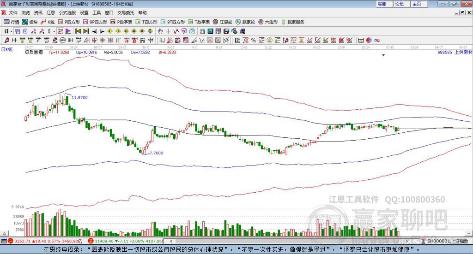Open the 资讯 menu
Viewport: 473px width, 254px height.
tap(38, 12)
